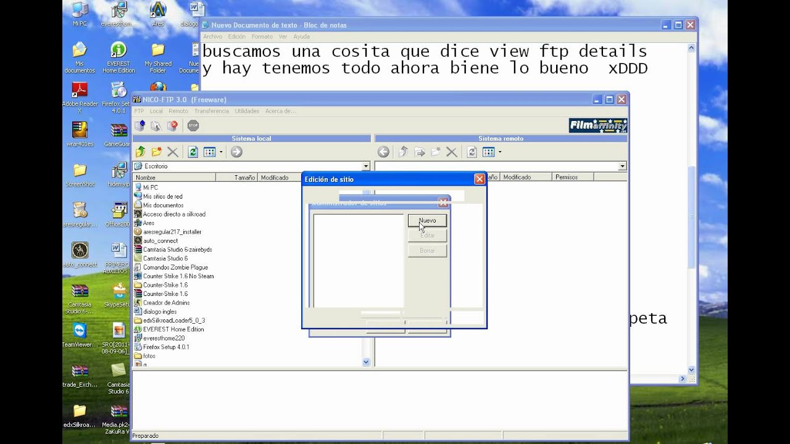Click the disconnect icon with red X
Screen dimensions: 790x444
[172, 126]
